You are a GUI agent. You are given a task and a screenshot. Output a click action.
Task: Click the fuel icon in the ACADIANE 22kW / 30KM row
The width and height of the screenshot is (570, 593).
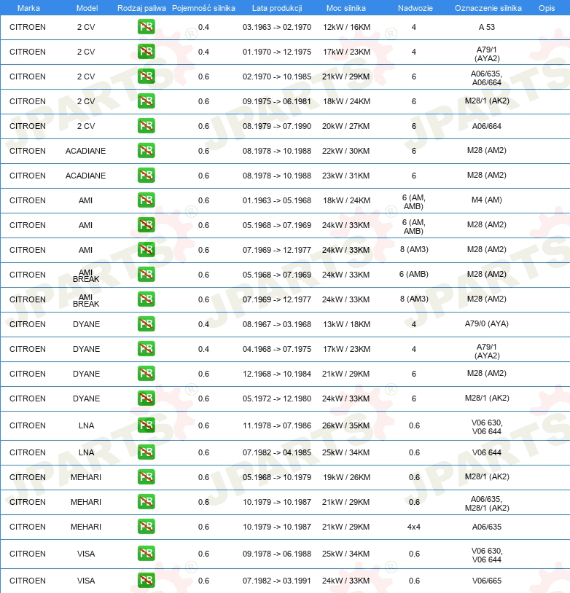pyautogui.click(x=146, y=151)
